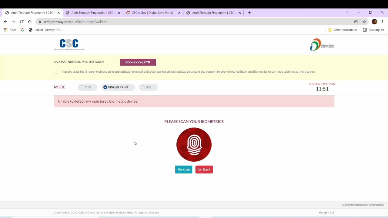Restore down the browser window
Viewport: 388px width, 218px height.
370,12
